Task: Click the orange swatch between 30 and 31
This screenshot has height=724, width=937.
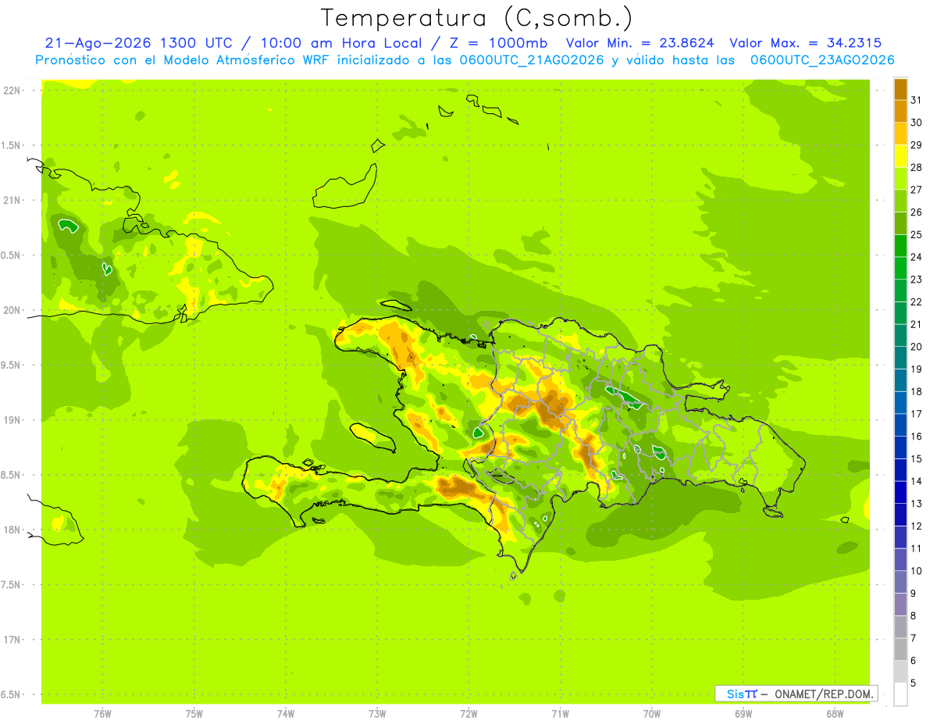Action: 900,111
